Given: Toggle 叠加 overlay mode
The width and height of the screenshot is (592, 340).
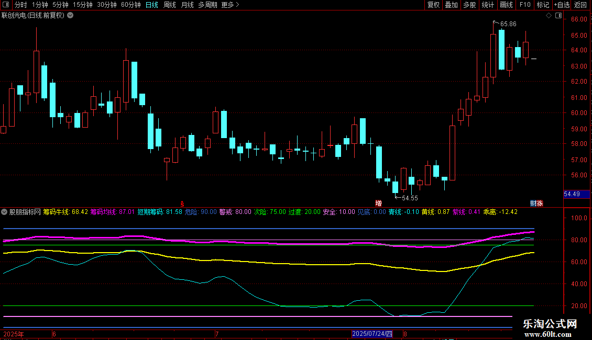Looking at the screenshot, I should [451, 5].
